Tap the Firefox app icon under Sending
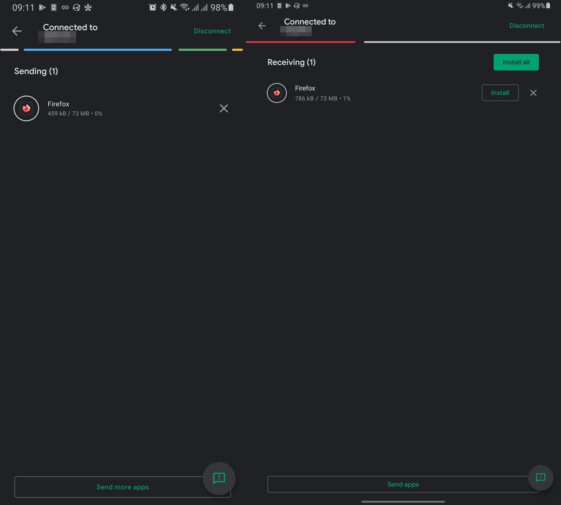 pos(26,108)
